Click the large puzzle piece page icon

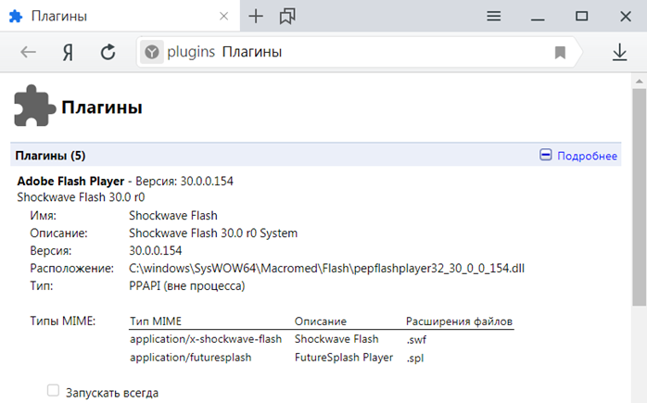34,106
